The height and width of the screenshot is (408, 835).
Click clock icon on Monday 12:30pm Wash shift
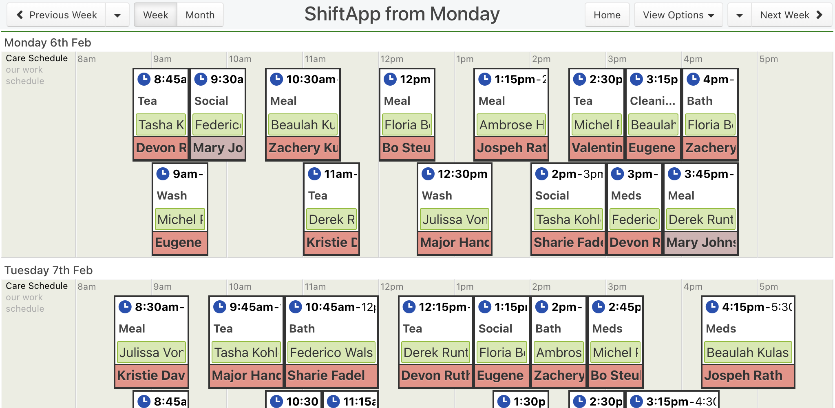[x=428, y=173]
